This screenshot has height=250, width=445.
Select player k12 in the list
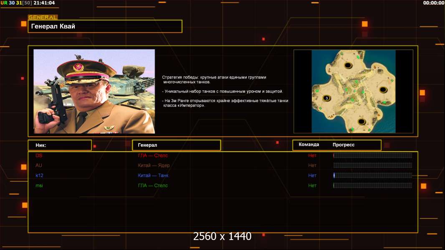tap(39, 175)
